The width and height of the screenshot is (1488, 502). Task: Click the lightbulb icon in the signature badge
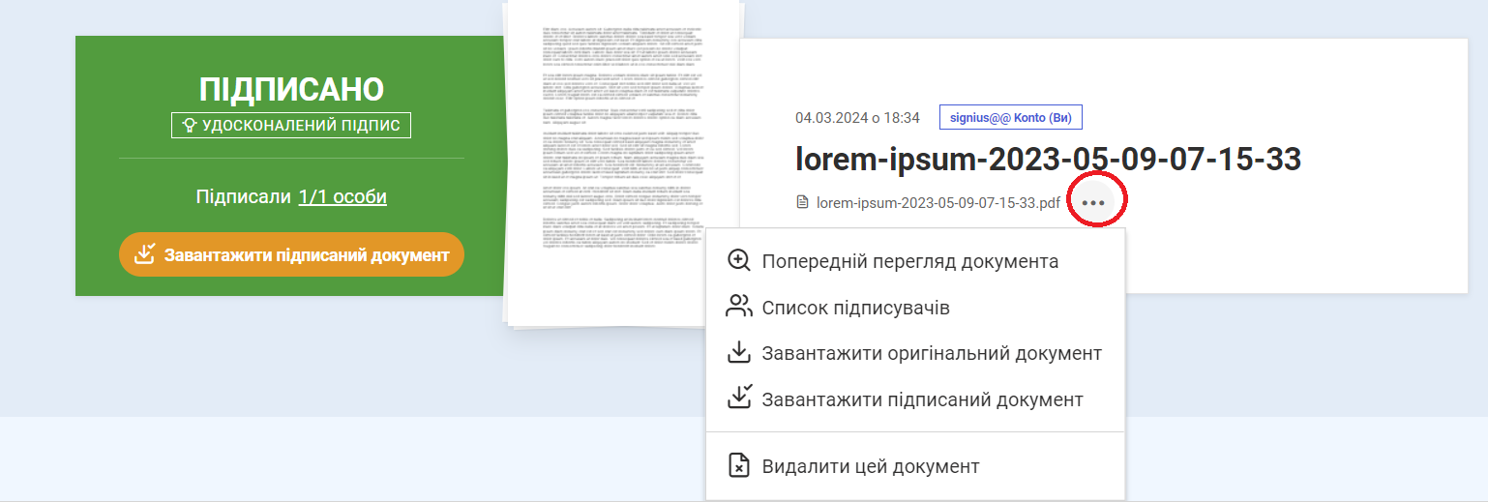[x=190, y=126]
